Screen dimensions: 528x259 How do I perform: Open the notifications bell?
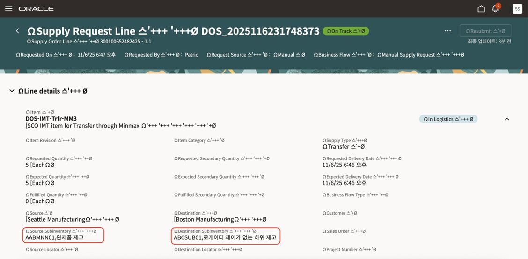tap(496, 8)
